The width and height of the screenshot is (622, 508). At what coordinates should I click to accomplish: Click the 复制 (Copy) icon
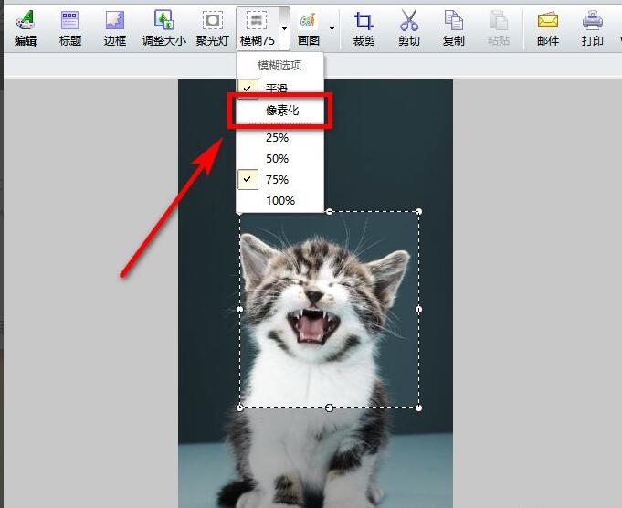(x=453, y=27)
